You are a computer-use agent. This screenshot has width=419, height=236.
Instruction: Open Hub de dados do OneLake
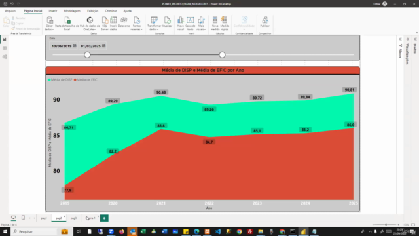click(x=90, y=24)
